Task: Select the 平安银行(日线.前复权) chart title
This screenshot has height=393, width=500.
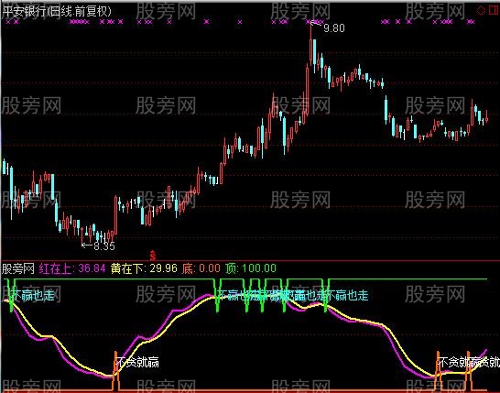Action: pos(57,12)
